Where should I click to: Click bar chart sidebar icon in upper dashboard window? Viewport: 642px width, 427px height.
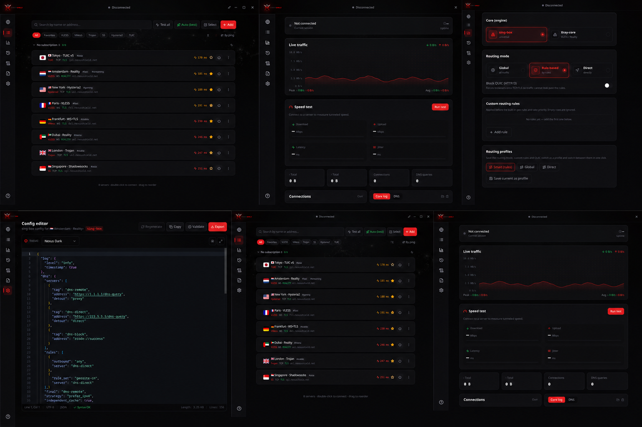pyautogui.click(x=268, y=43)
